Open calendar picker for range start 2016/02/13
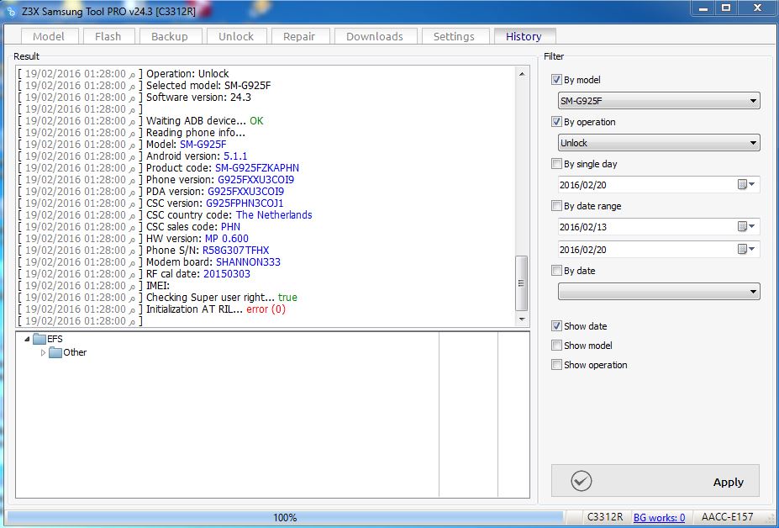The image size is (779, 528). coord(746,227)
